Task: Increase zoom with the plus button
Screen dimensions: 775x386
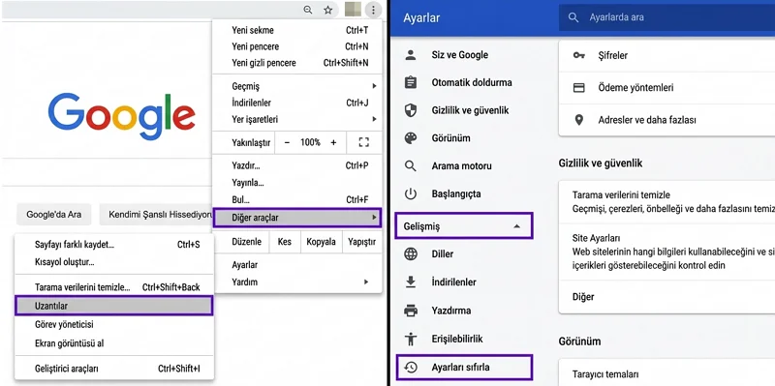Action: click(333, 142)
